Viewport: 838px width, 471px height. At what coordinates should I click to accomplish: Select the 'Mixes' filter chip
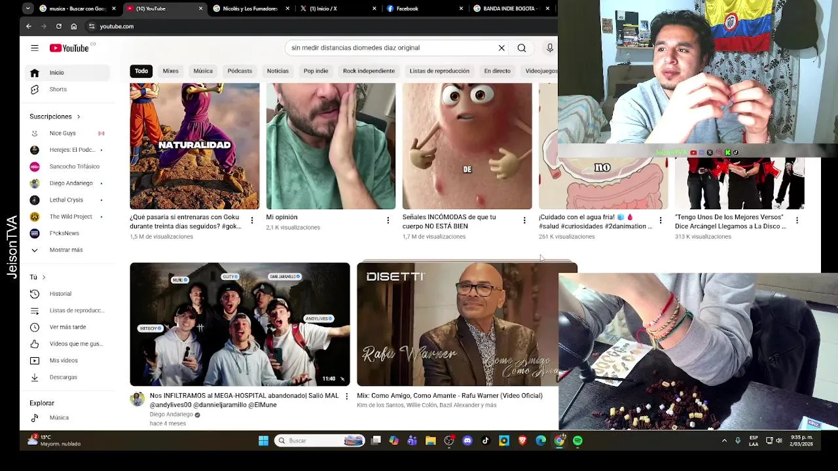170,71
